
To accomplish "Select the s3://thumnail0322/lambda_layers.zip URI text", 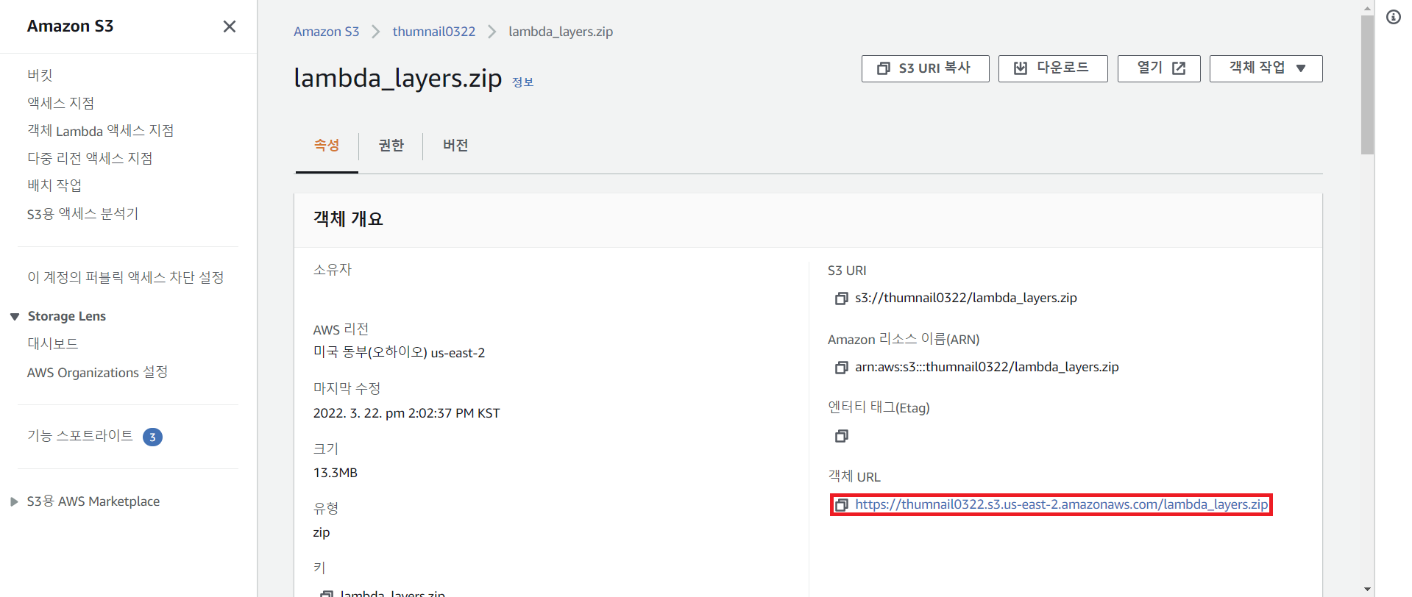I will point(965,298).
